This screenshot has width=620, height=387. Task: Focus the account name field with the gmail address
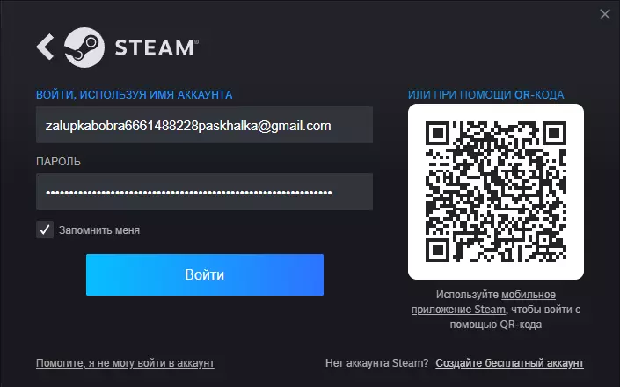tap(204, 125)
